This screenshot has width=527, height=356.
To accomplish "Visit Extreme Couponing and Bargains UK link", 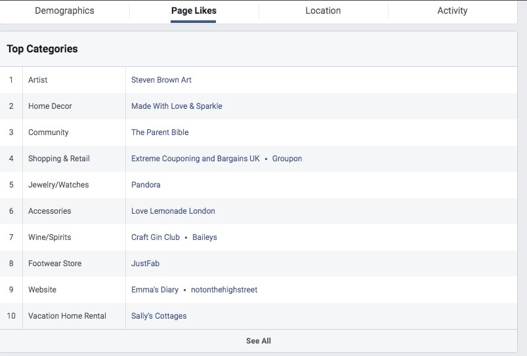I will (x=196, y=159).
